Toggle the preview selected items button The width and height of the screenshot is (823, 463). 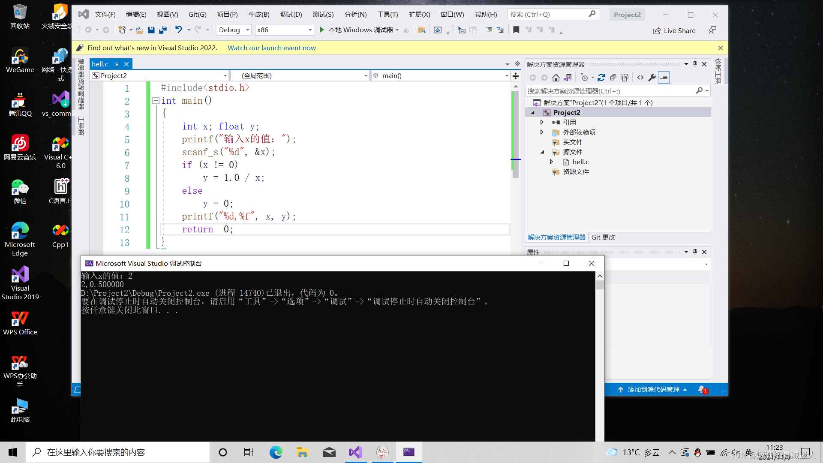[x=664, y=78]
